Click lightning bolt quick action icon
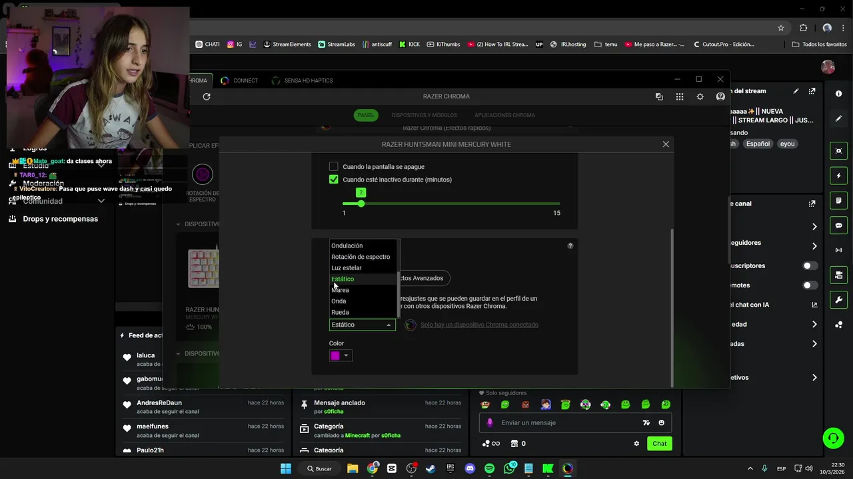The height and width of the screenshot is (479, 853). click(x=838, y=176)
